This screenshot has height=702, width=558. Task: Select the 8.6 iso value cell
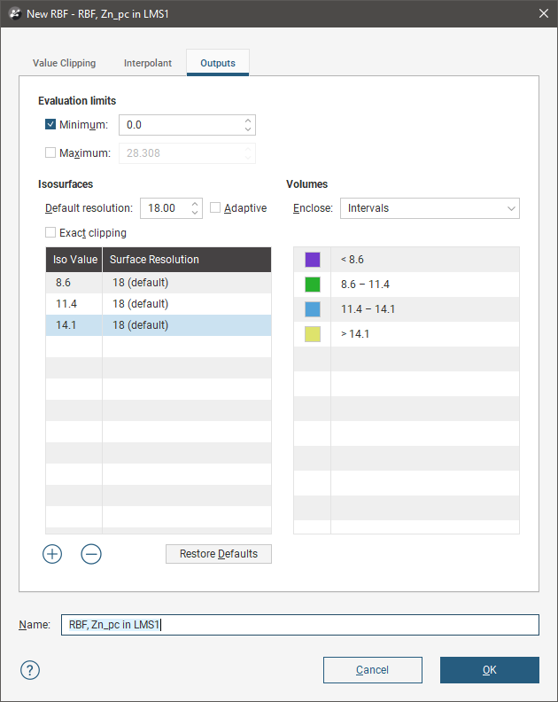(x=74, y=283)
